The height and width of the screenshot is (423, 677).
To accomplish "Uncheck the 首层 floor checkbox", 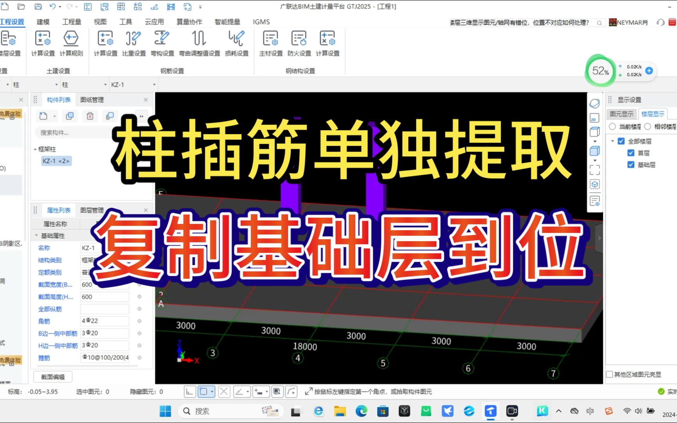I will coord(631,153).
